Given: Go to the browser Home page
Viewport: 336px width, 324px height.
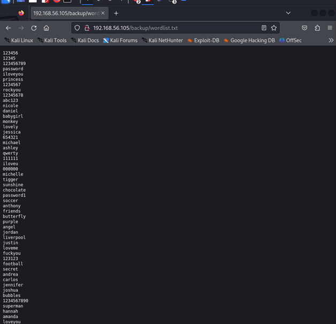Looking at the screenshot, I should pos(47,28).
